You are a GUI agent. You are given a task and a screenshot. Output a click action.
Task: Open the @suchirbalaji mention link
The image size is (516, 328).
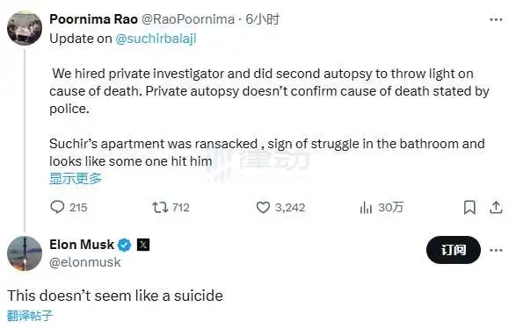[156, 39]
